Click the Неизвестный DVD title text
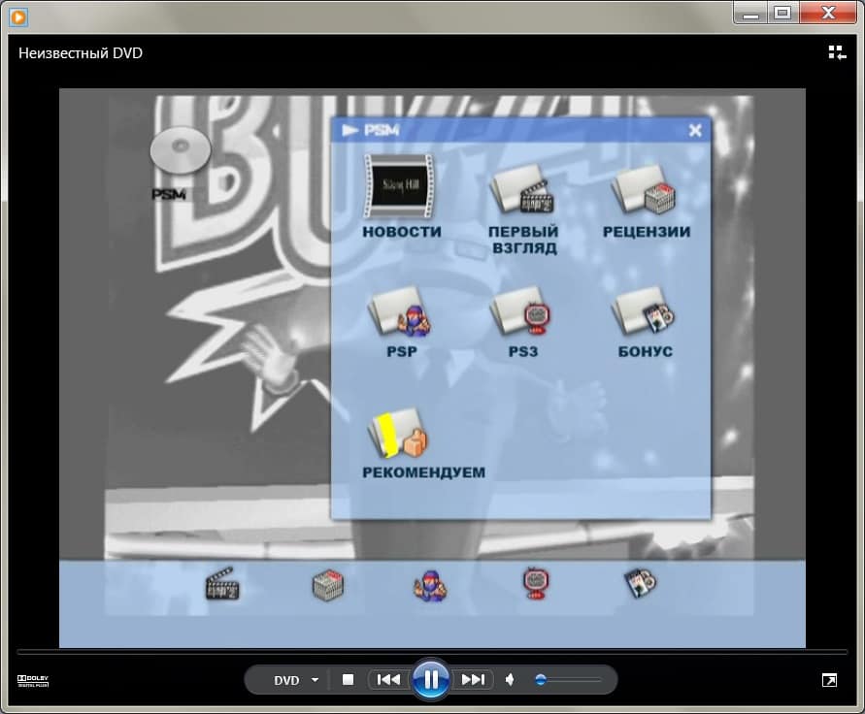Image resolution: width=865 pixels, height=714 pixels. (x=81, y=53)
